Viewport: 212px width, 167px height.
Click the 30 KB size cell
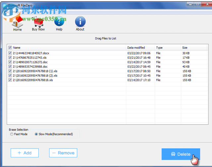pyautogui.click(x=186, y=53)
